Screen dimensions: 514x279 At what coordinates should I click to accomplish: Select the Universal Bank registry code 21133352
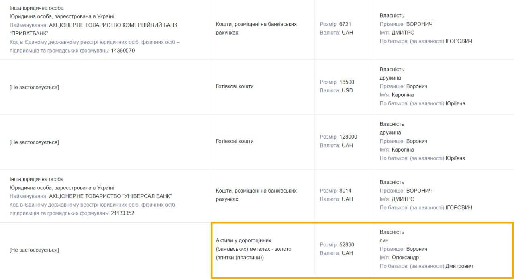(x=122, y=213)
